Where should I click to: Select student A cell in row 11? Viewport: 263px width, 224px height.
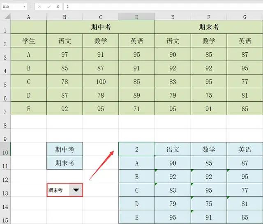137,163
